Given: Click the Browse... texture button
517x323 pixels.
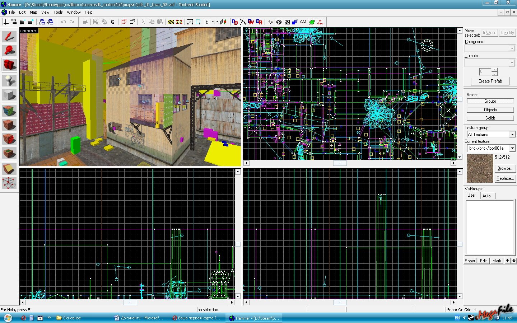Looking at the screenshot, I should pos(504,168).
